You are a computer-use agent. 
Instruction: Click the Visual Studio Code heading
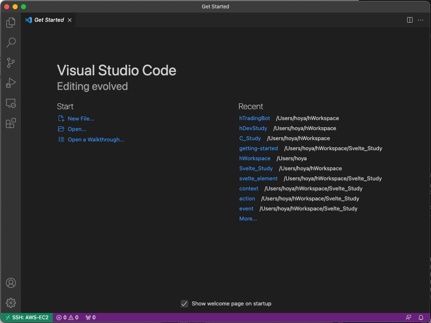(x=117, y=70)
